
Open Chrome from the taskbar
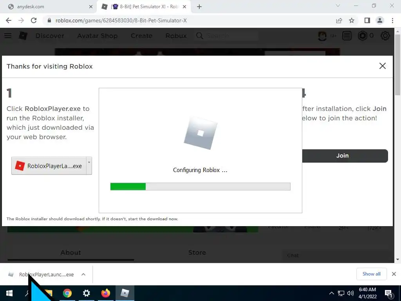(67, 293)
